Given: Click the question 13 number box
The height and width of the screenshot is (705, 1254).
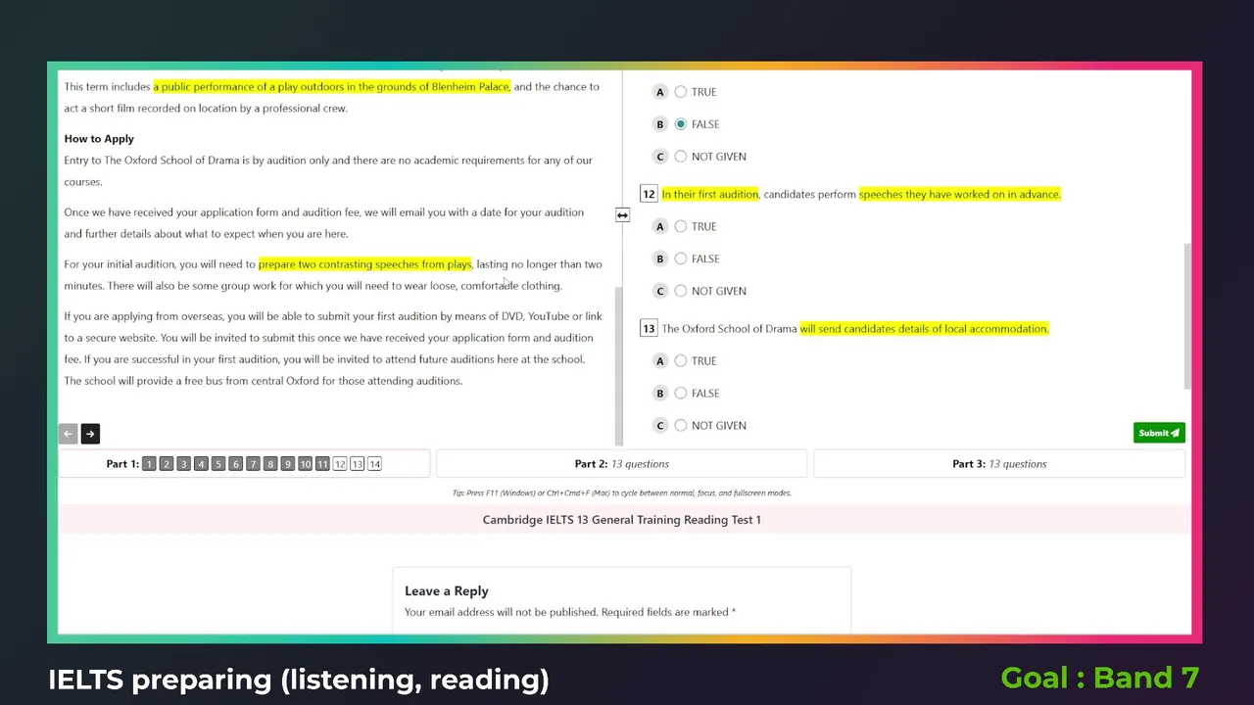Looking at the screenshot, I should point(649,329).
